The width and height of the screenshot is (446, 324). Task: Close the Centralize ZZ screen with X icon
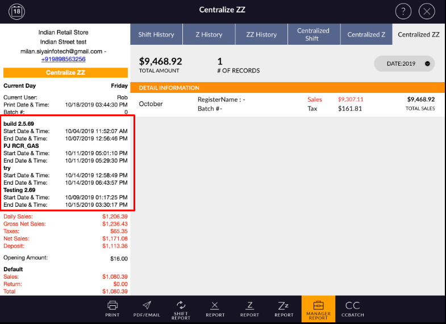click(427, 11)
